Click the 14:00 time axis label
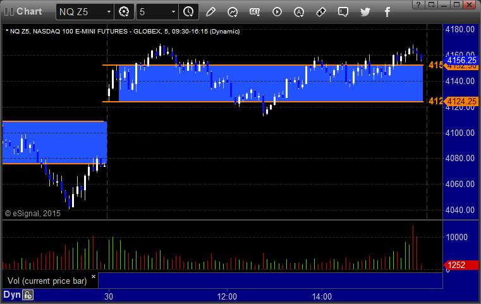 (322, 297)
